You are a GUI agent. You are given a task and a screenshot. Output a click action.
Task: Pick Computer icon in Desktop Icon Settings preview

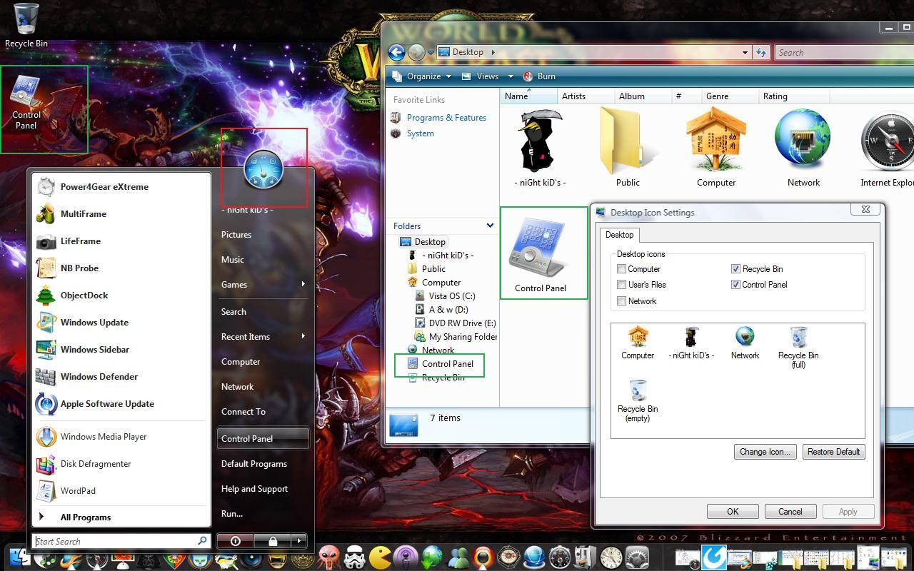point(638,343)
